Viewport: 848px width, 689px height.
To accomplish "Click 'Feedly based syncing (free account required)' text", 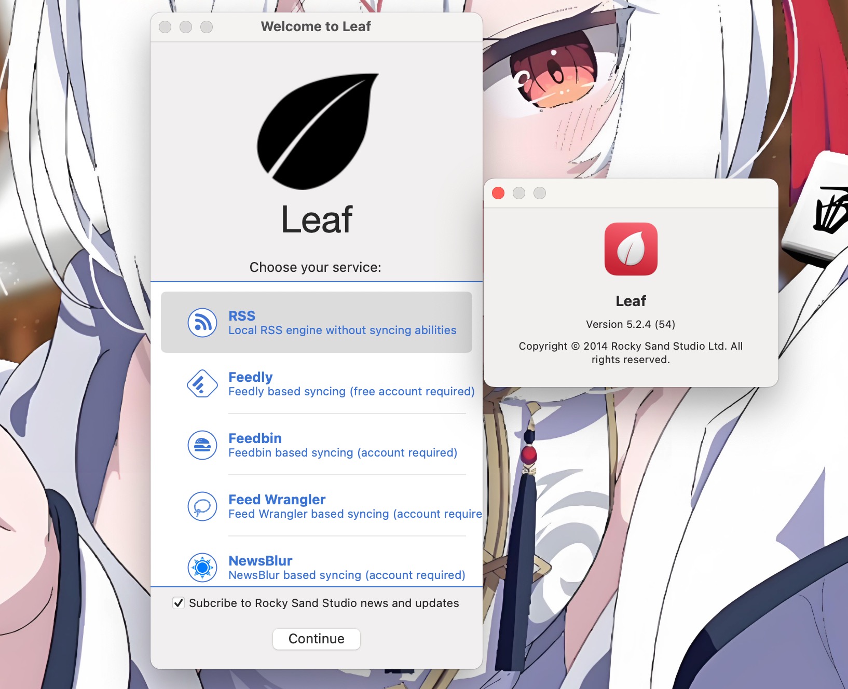I will click(351, 392).
